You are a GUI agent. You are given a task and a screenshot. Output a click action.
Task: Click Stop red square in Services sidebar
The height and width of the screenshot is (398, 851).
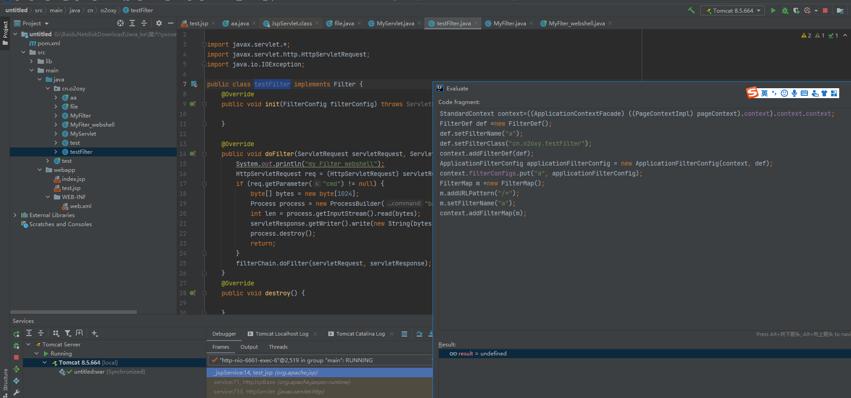click(x=16, y=357)
